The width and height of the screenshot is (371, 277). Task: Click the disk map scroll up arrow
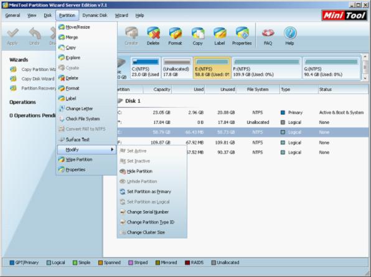pos(365,57)
